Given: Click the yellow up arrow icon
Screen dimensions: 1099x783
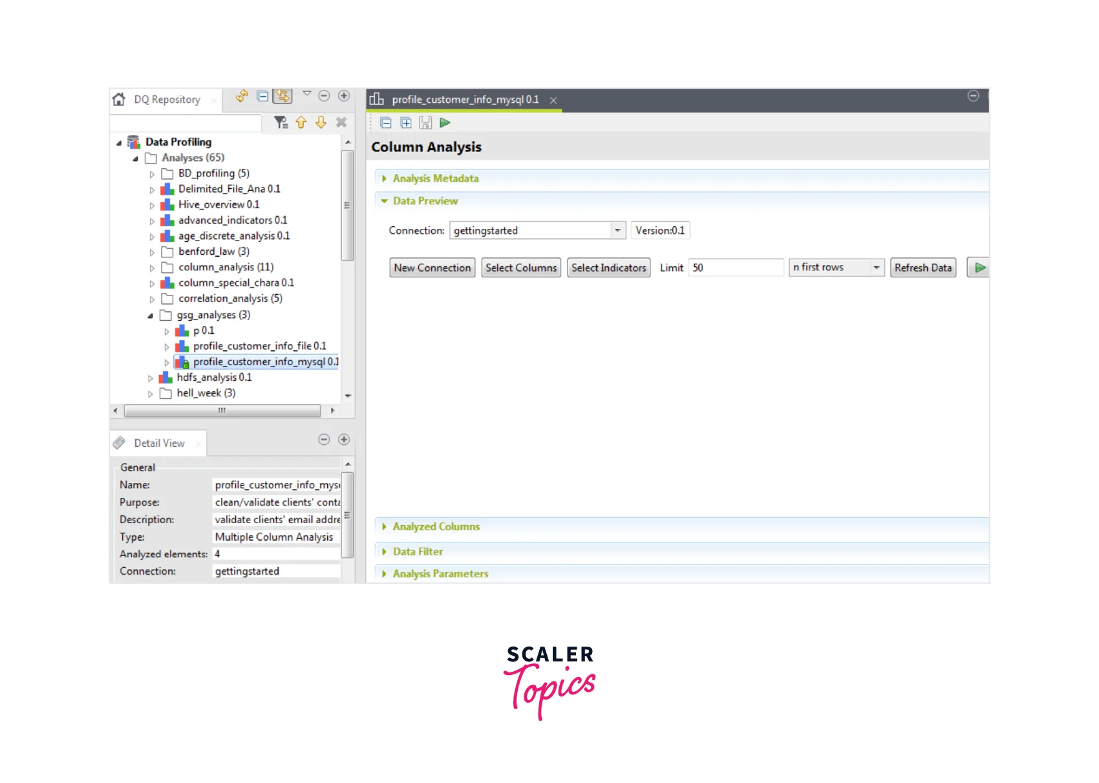Looking at the screenshot, I should click(301, 122).
